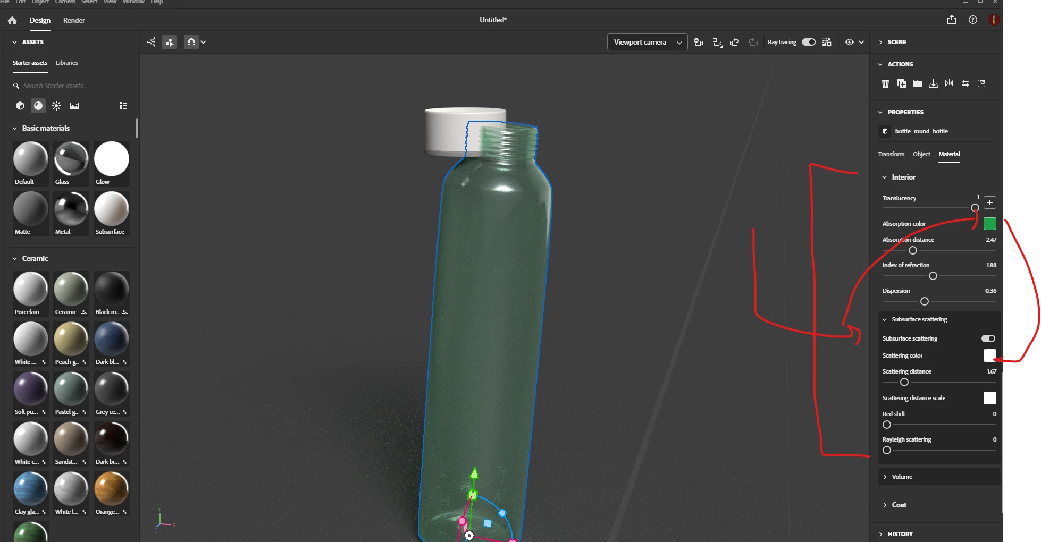
Task: Show Lights filter in Starter assets
Action: 56,106
